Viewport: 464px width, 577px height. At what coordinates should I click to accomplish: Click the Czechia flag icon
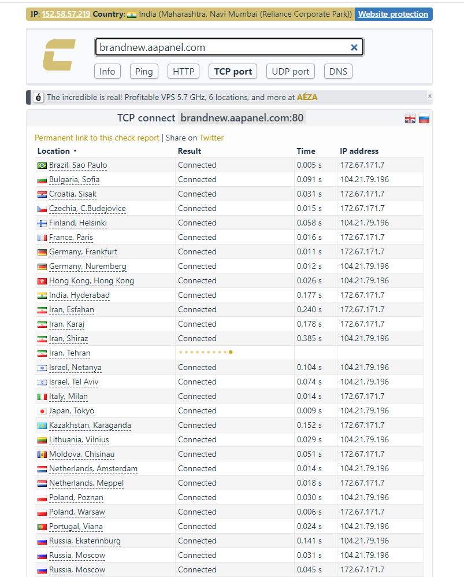[42, 209]
